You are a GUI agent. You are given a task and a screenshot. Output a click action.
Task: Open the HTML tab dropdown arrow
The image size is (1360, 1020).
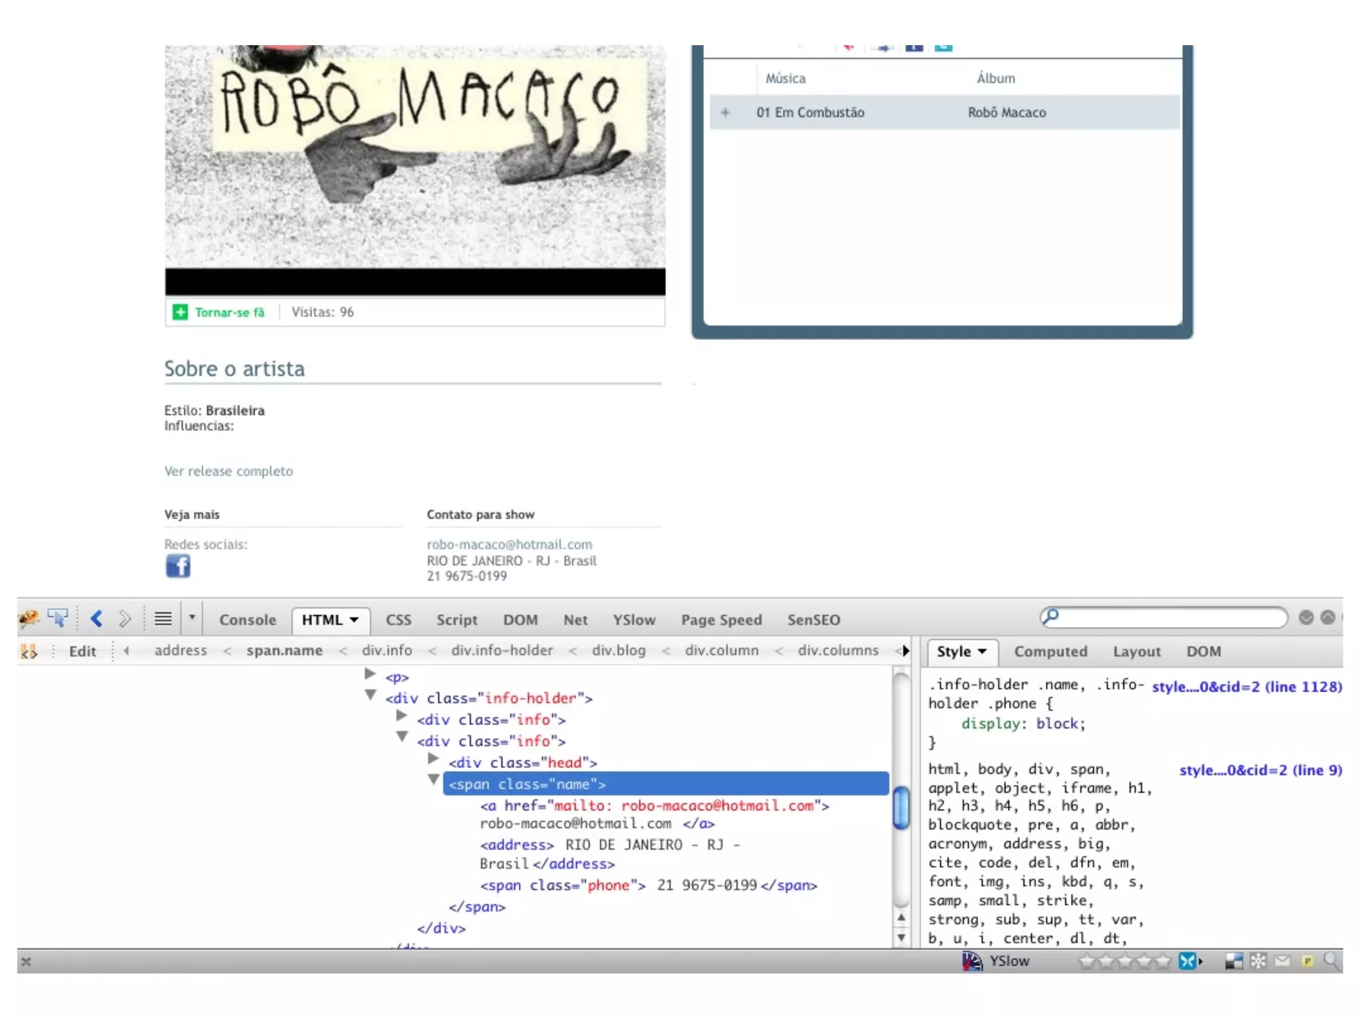[x=354, y=620]
